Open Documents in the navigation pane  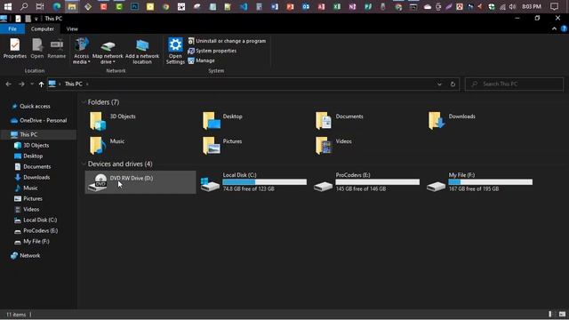pyautogui.click(x=36, y=166)
